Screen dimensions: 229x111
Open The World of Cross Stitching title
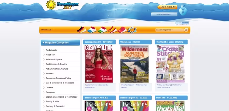coord(171,42)
